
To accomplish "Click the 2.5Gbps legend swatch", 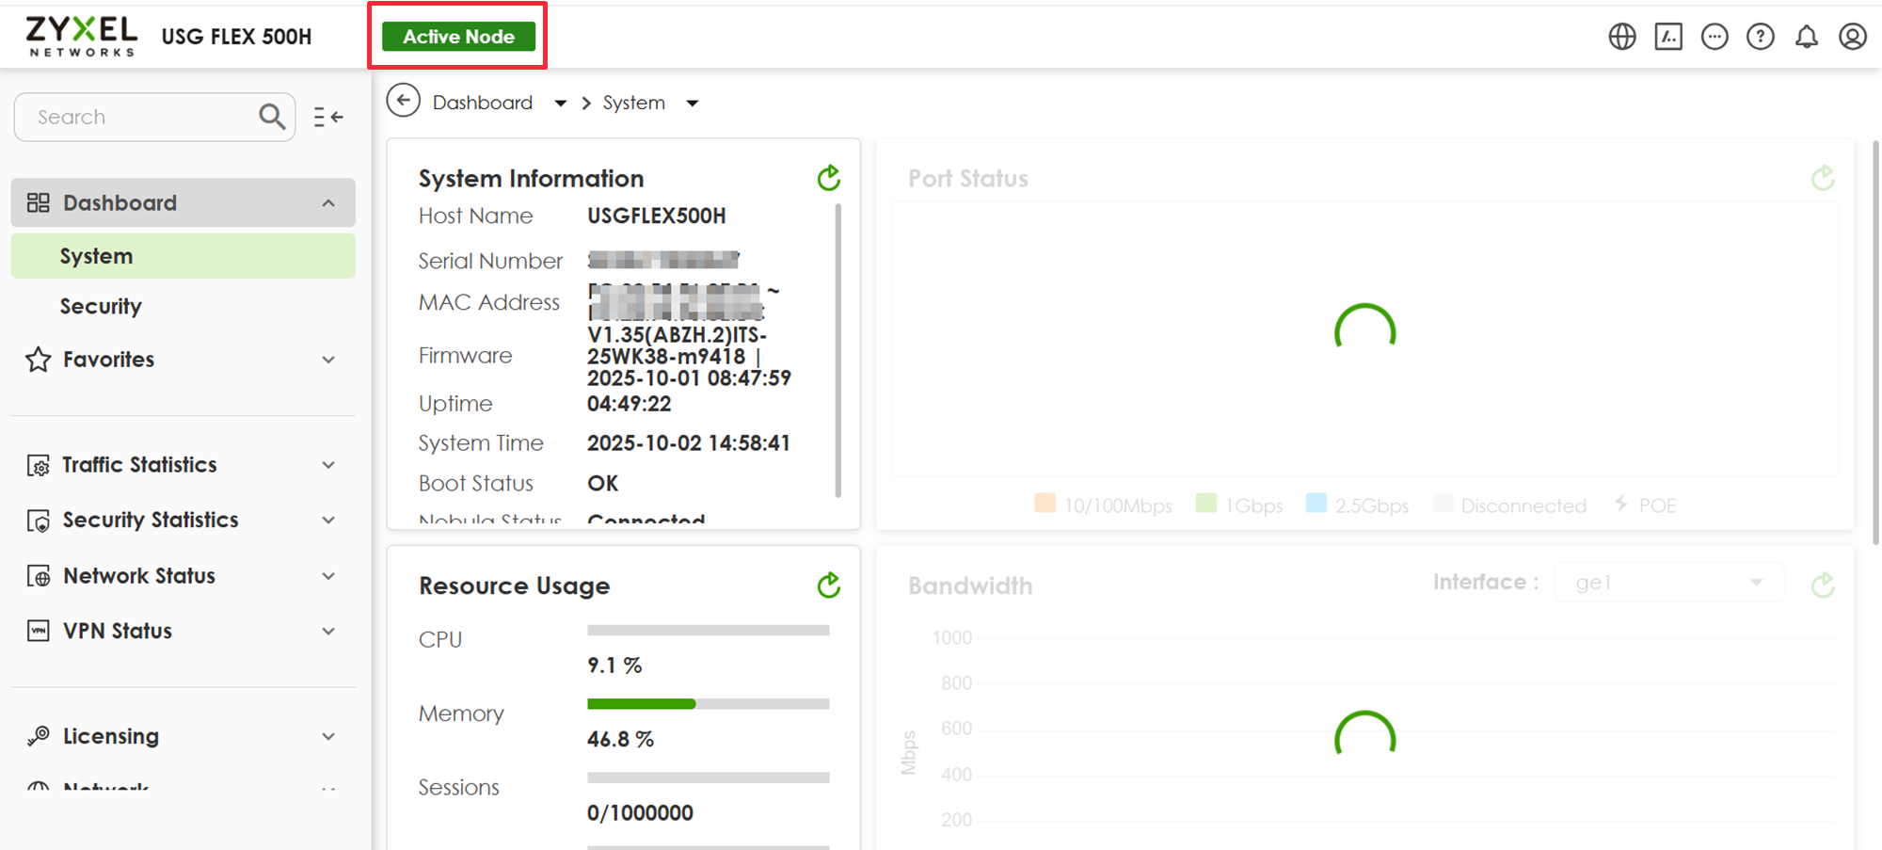I will coord(1316,503).
